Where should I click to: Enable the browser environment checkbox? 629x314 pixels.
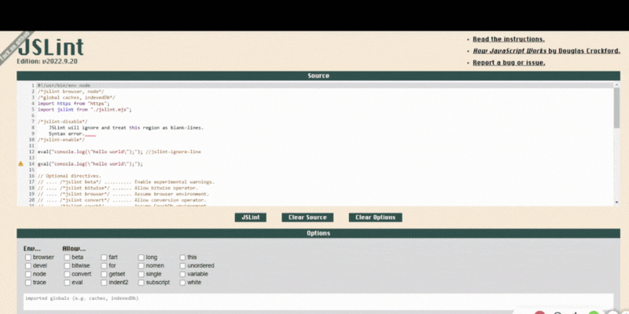tap(28, 257)
